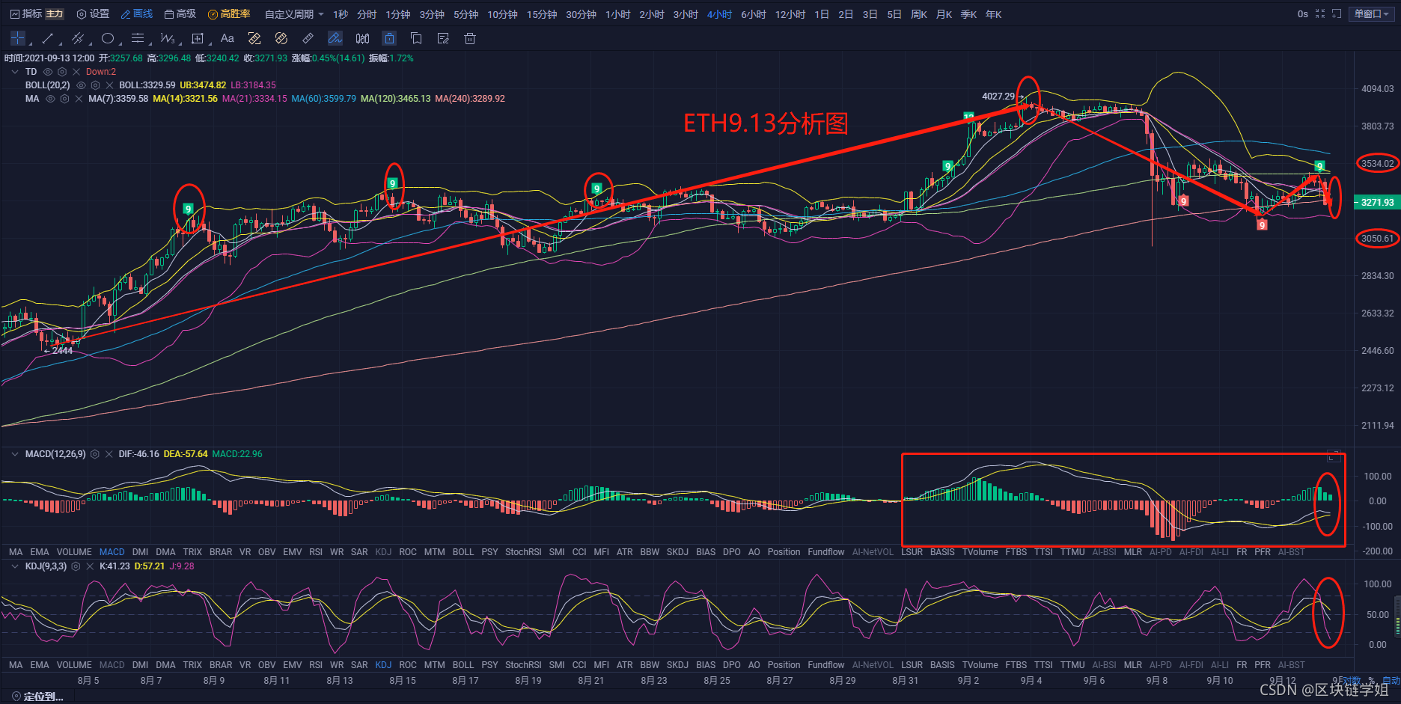Select the 4小时 timeframe
1401x704 pixels.
pyautogui.click(x=719, y=14)
